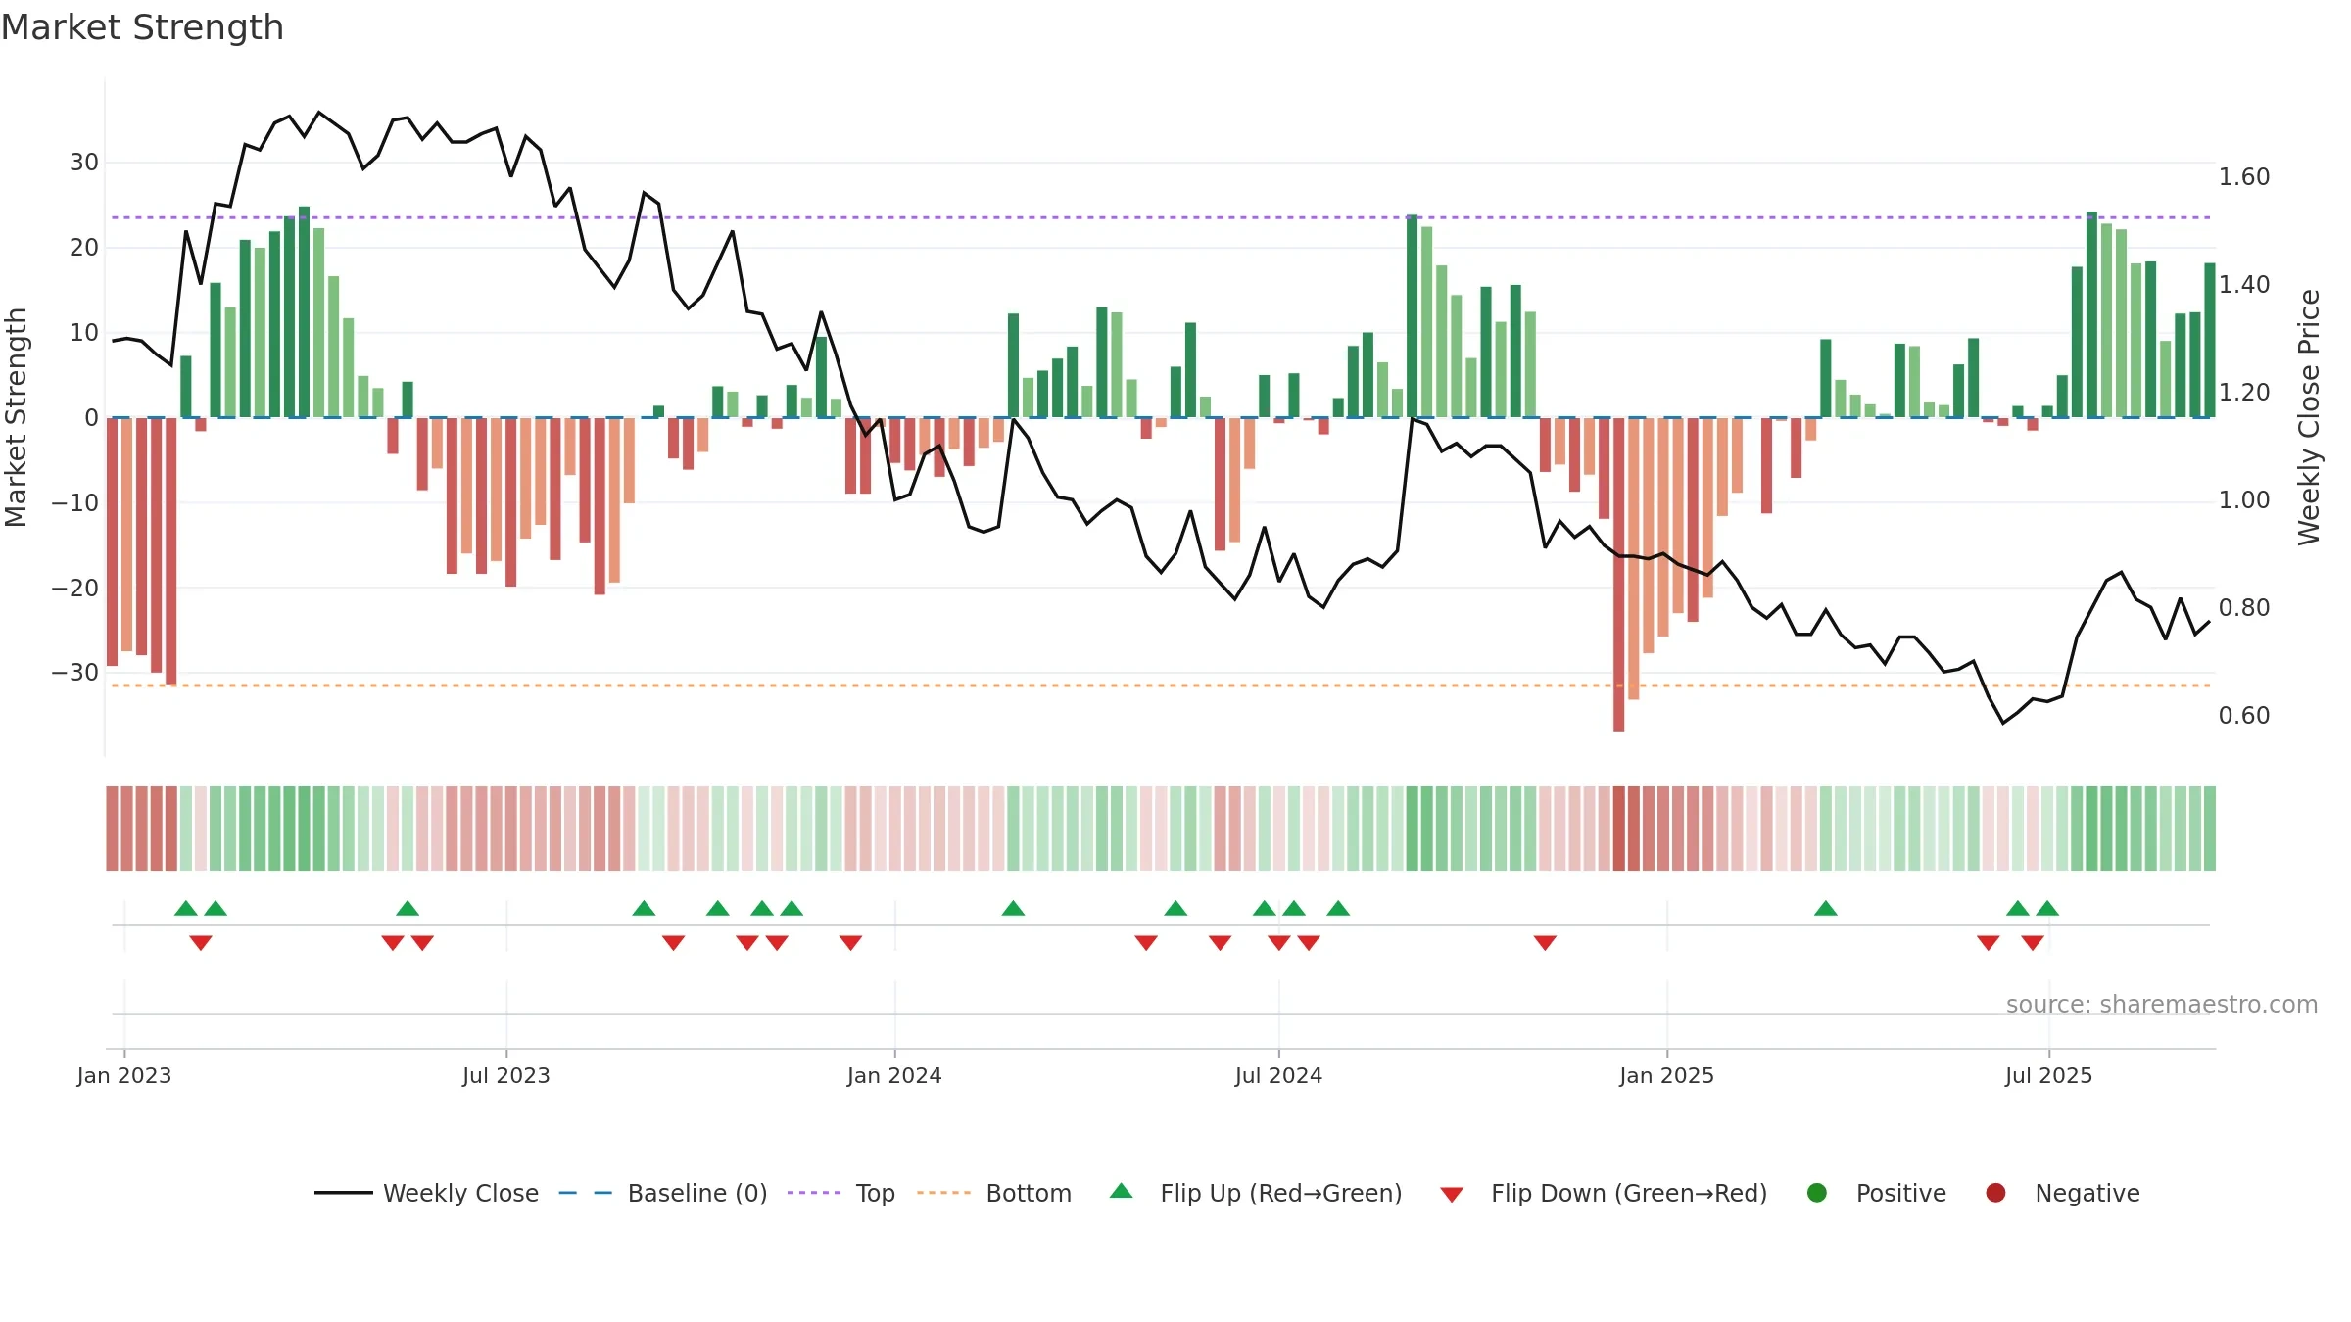Click the '20' tick on the left axis
Screen dimensions: 2351x1322
pos(84,248)
